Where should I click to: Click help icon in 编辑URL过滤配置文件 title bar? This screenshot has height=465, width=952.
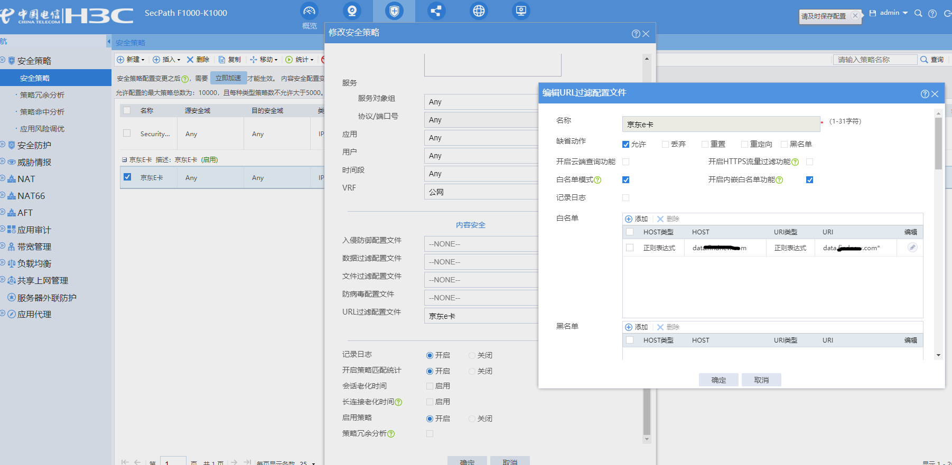(x=925, y=94)
